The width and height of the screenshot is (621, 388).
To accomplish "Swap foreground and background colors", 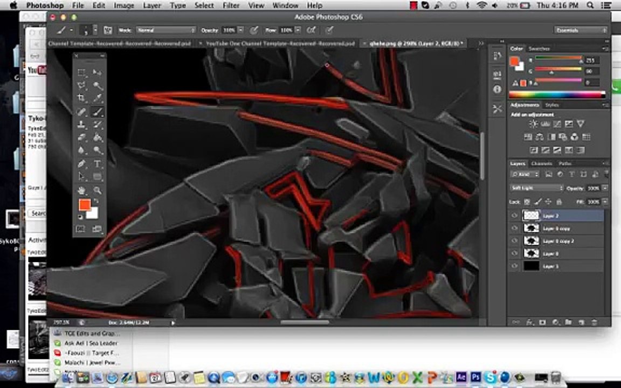I will pos(96,201).
